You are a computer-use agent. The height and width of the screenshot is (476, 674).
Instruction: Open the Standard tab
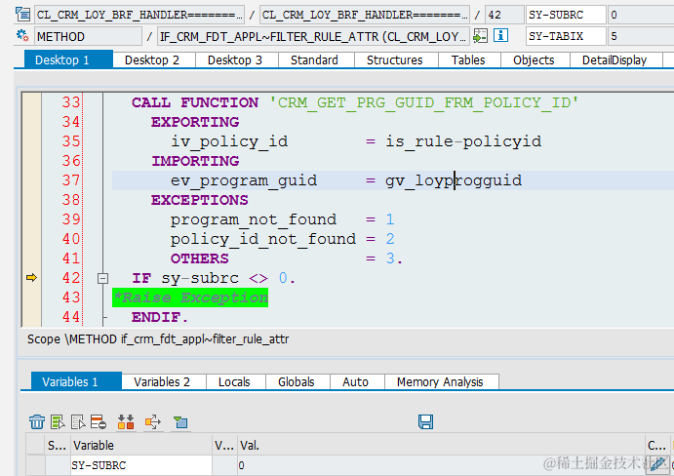[x=314, y=59]
